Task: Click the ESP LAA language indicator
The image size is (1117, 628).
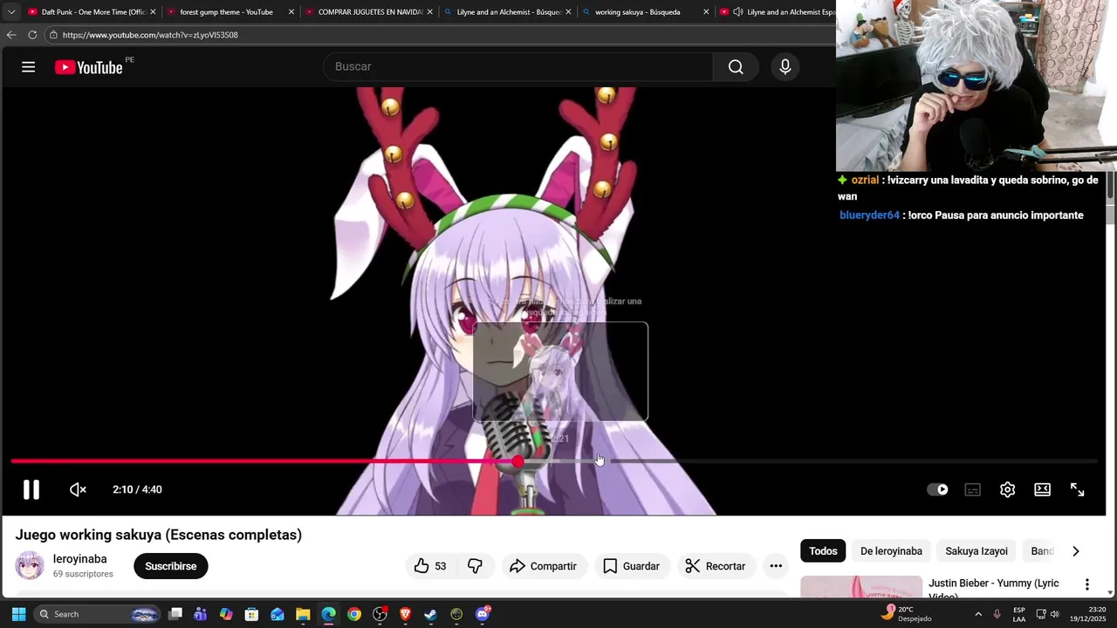Action: click(1019, 614)
